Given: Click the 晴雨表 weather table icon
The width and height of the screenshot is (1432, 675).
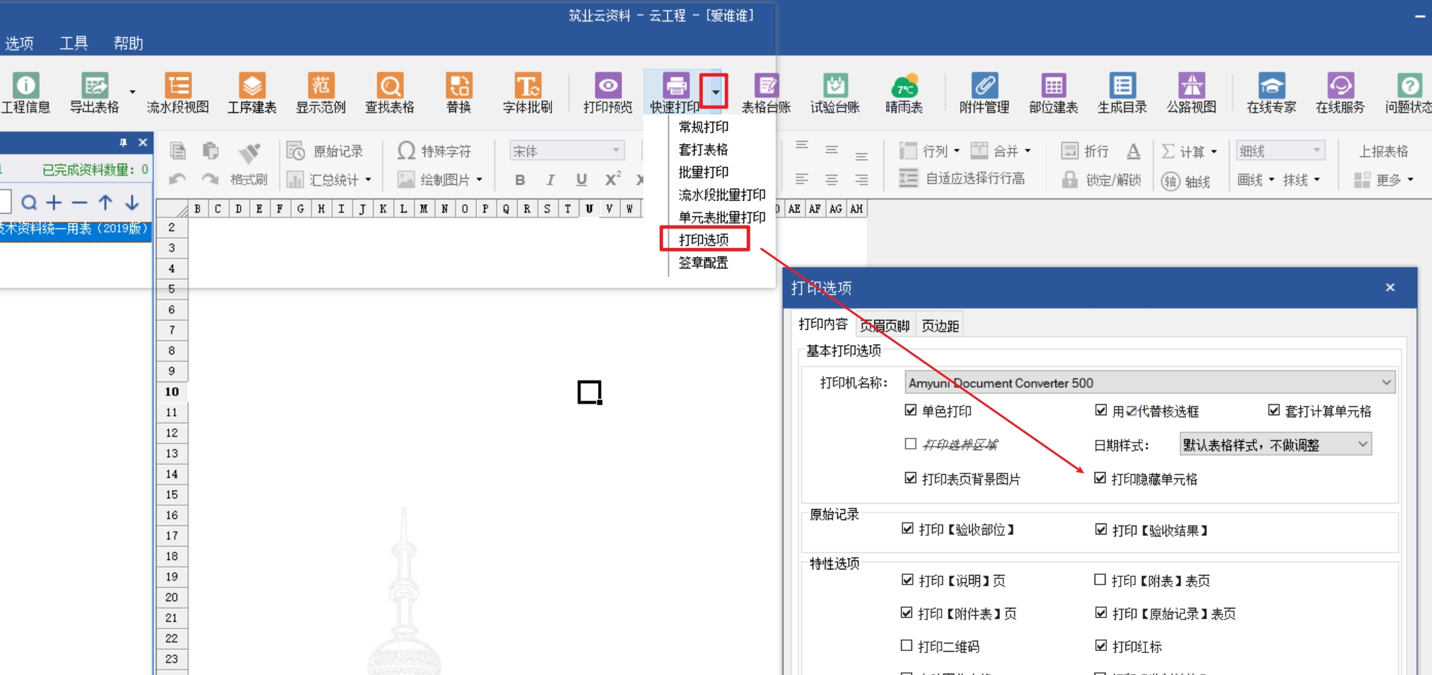Looking at the screenshot, I should click(x=904, y=93).
